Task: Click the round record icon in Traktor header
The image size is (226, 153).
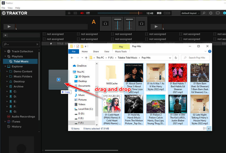Action: click(69, 13)
